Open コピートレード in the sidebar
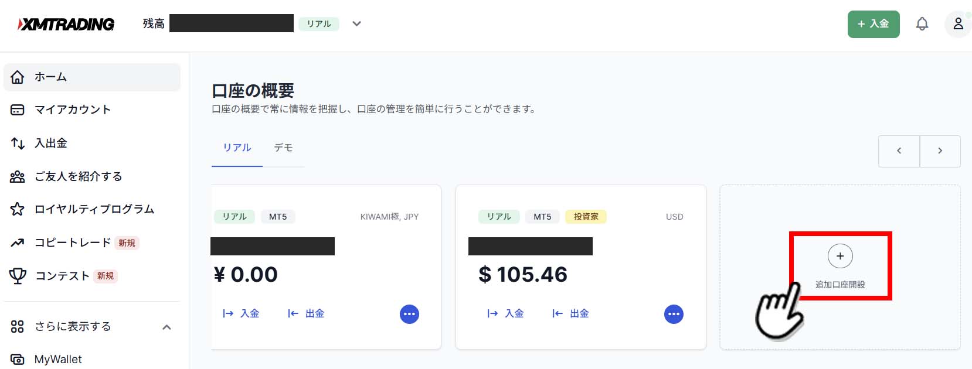Screen dimensions: 972x369 pos(72,242)
